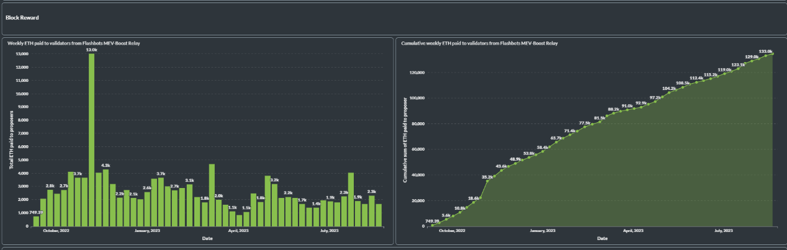Click the 5,000 tick on the weekly y-axis
The image size is (787, 250).
pos(22,160)
